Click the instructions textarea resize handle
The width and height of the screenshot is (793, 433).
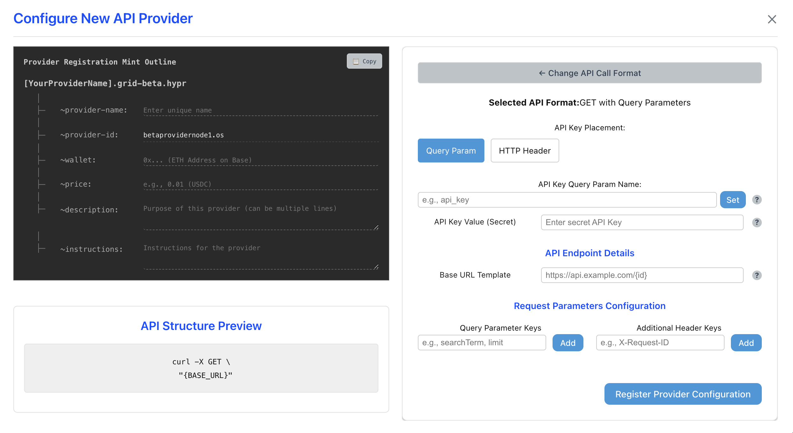tap(376, 267)
